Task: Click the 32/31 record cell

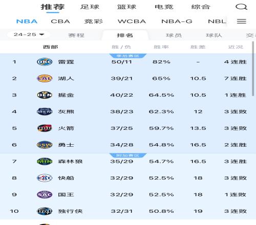Action: [x=122, y=211]
